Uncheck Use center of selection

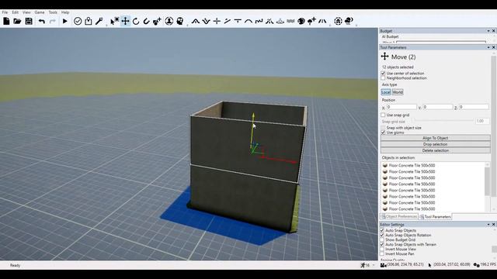point(383,73)
